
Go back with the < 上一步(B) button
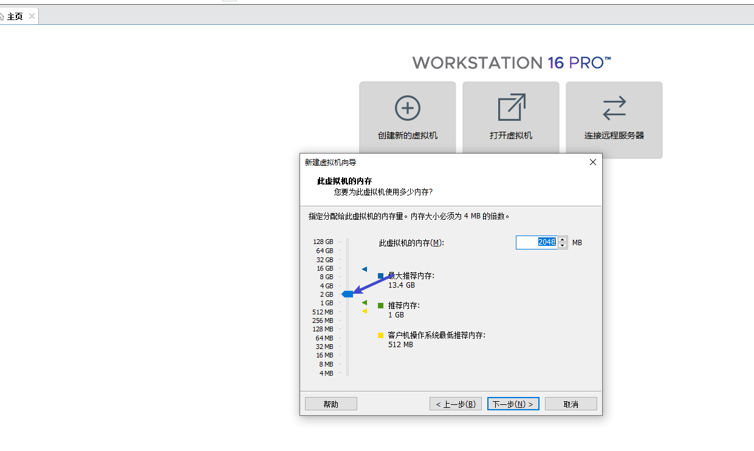[x=456, y=404]
